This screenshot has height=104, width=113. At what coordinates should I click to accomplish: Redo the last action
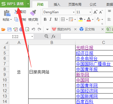point(39,29)
